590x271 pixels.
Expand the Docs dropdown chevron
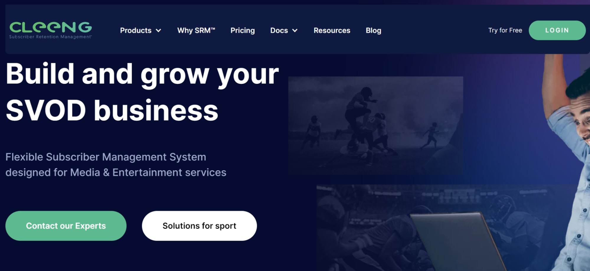coord(295,30)
